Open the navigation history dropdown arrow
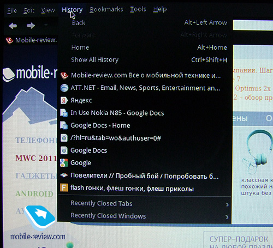Image resolution: width=273 pixels, height=248 pixels. [46, 25]
